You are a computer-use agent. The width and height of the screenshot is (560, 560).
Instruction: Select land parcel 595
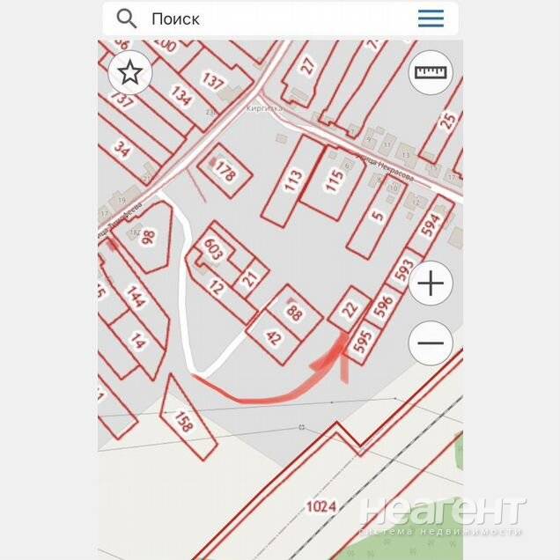(x=361, y=341)
